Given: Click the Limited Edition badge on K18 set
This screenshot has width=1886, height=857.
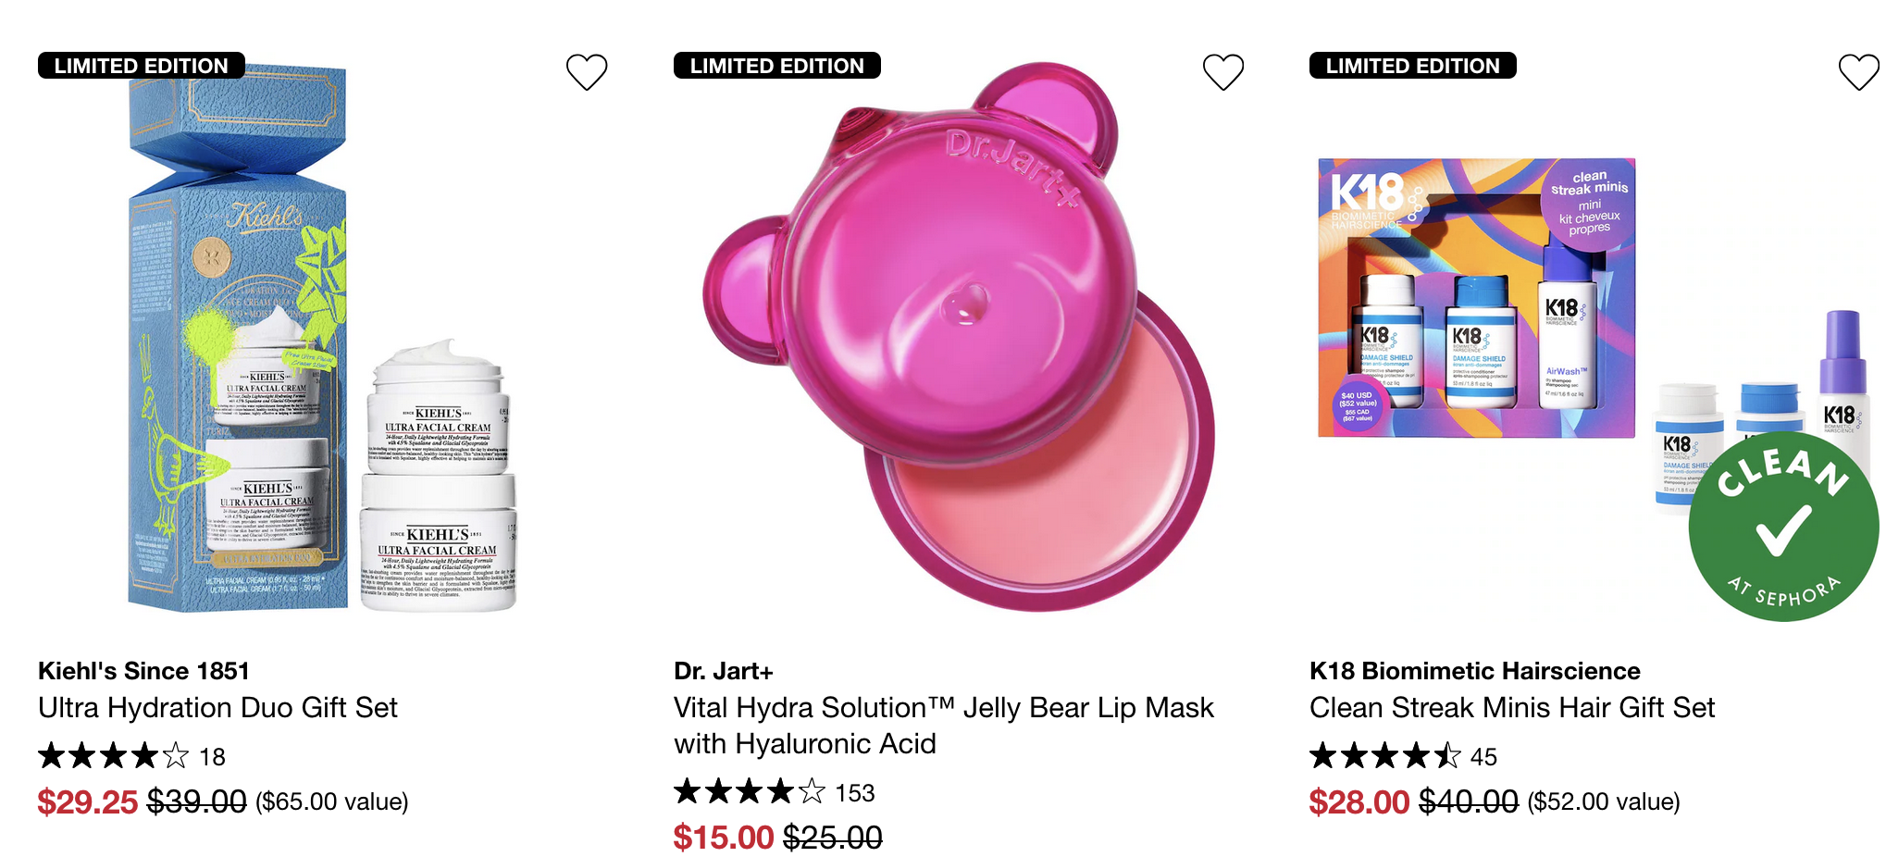Looking at the screenshot, I should click(x=1412, y=66).
